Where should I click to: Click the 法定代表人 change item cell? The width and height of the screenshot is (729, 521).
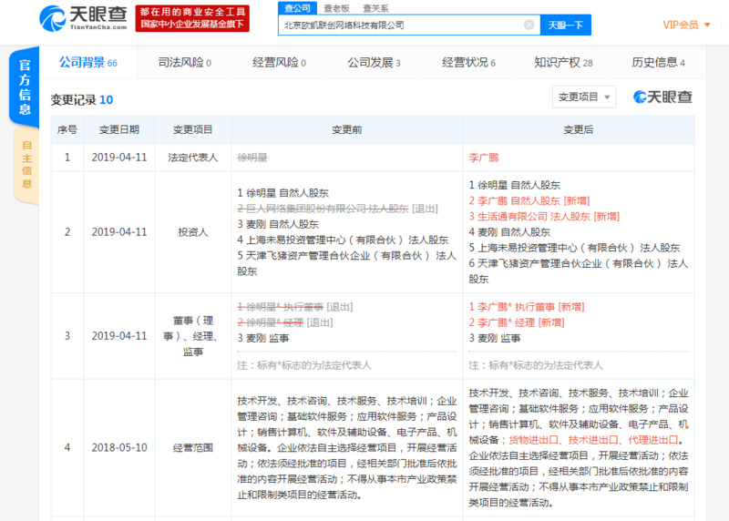pos(193,158)
